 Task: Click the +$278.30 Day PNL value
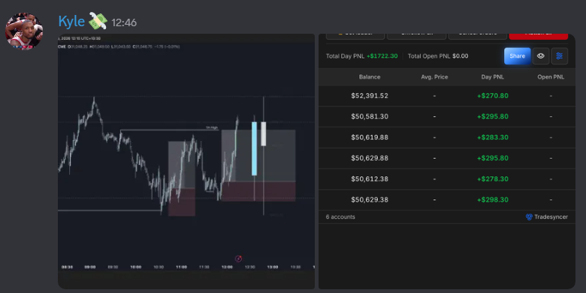coord(493,179)
